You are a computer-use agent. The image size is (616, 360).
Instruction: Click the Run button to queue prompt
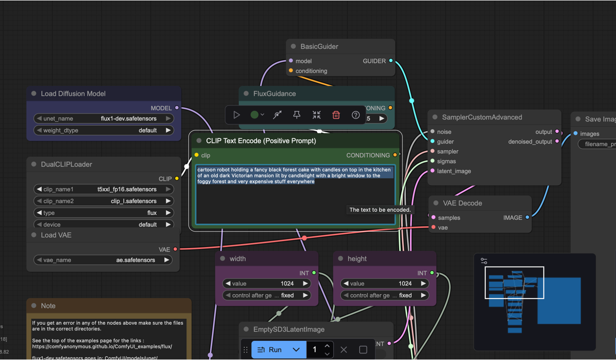tap(270, 349)
